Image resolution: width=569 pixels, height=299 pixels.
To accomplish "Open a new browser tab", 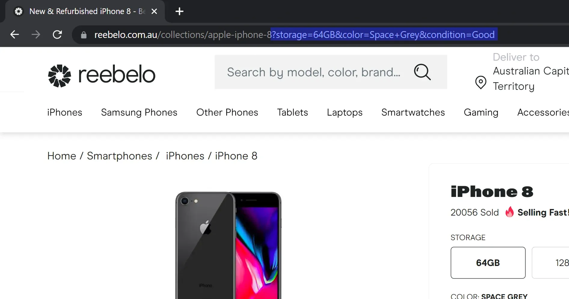I will coord(179,11).
